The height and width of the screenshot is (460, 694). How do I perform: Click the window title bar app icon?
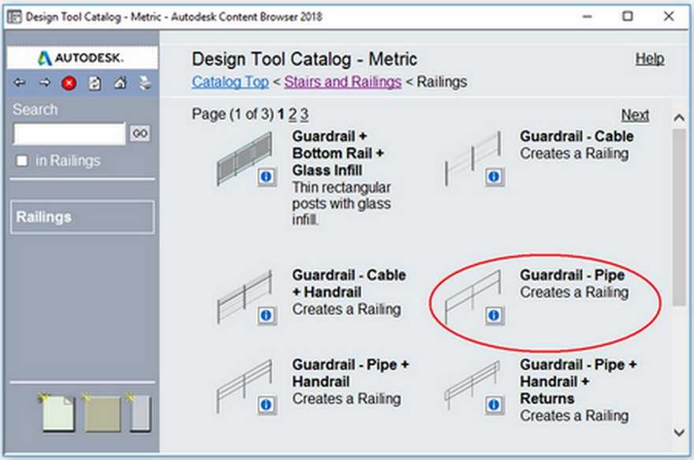click(x=15, y=17)
